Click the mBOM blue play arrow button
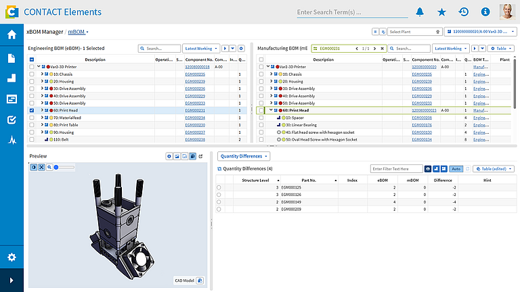 (x=475, y=49)
